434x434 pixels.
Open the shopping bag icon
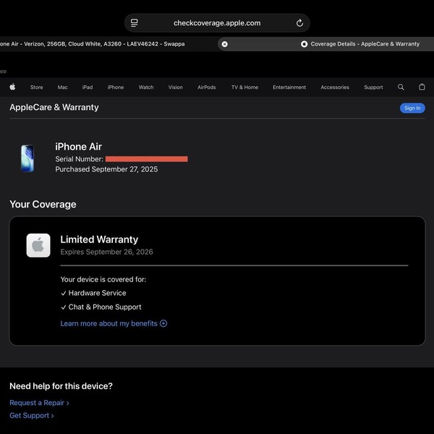pyautogui.click(x=422, y=87)
